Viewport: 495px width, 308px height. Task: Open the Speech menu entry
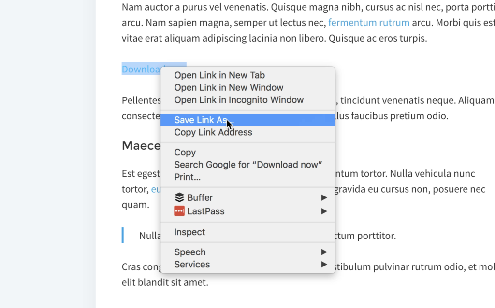click(248, 252)
